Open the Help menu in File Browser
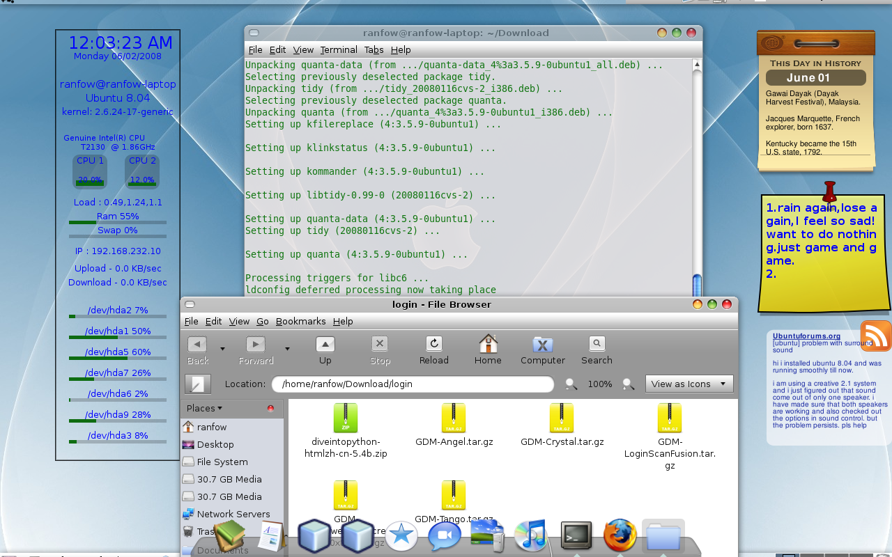The height and width of the screenshot is (557, 892). point(343,321)
